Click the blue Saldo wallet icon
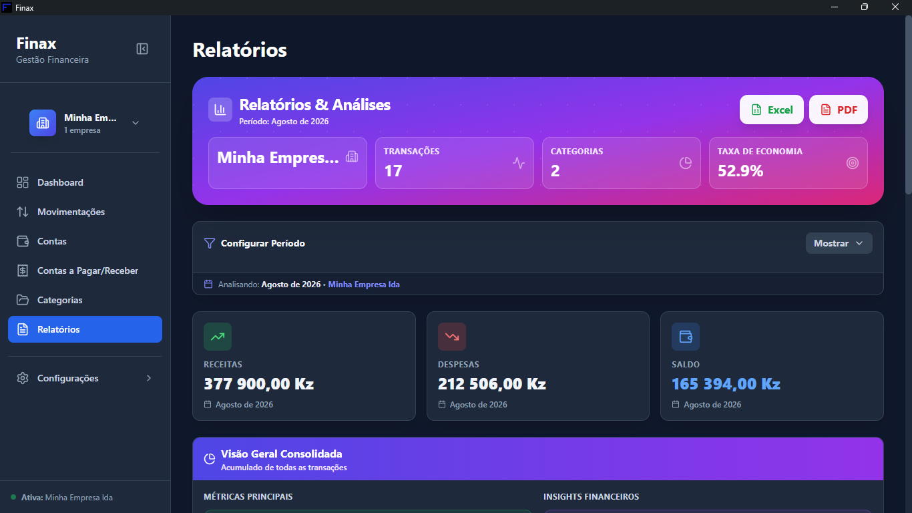This screenshot has height=513, width=912. coord(686,337)
